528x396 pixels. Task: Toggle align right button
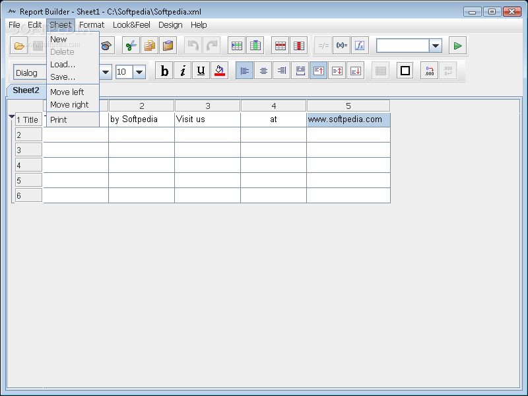282,71
